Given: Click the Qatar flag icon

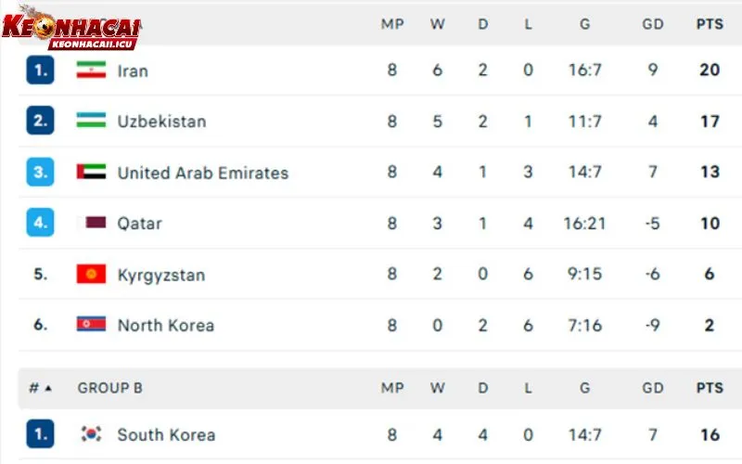Looking at the screenshot, I should [91, 223].
